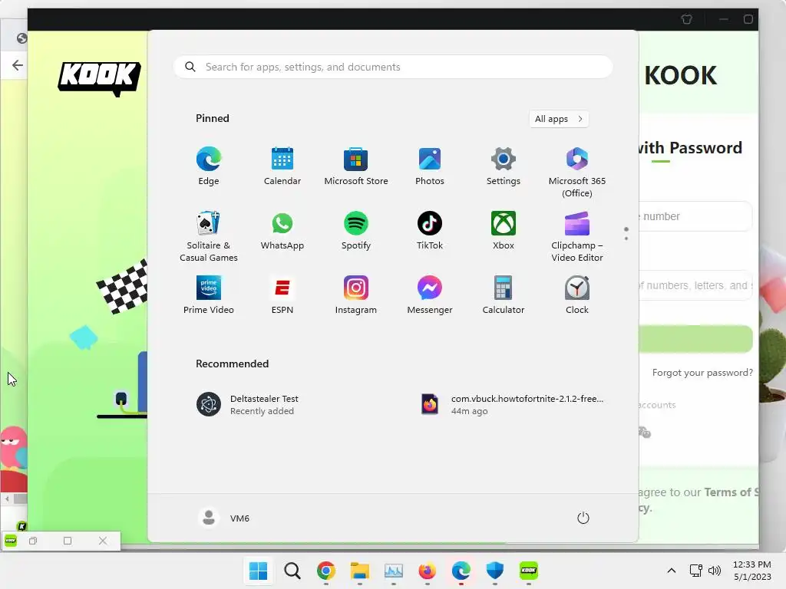Open the performance monitor taskbar app

pyautogui.click(x=394, y=571)
